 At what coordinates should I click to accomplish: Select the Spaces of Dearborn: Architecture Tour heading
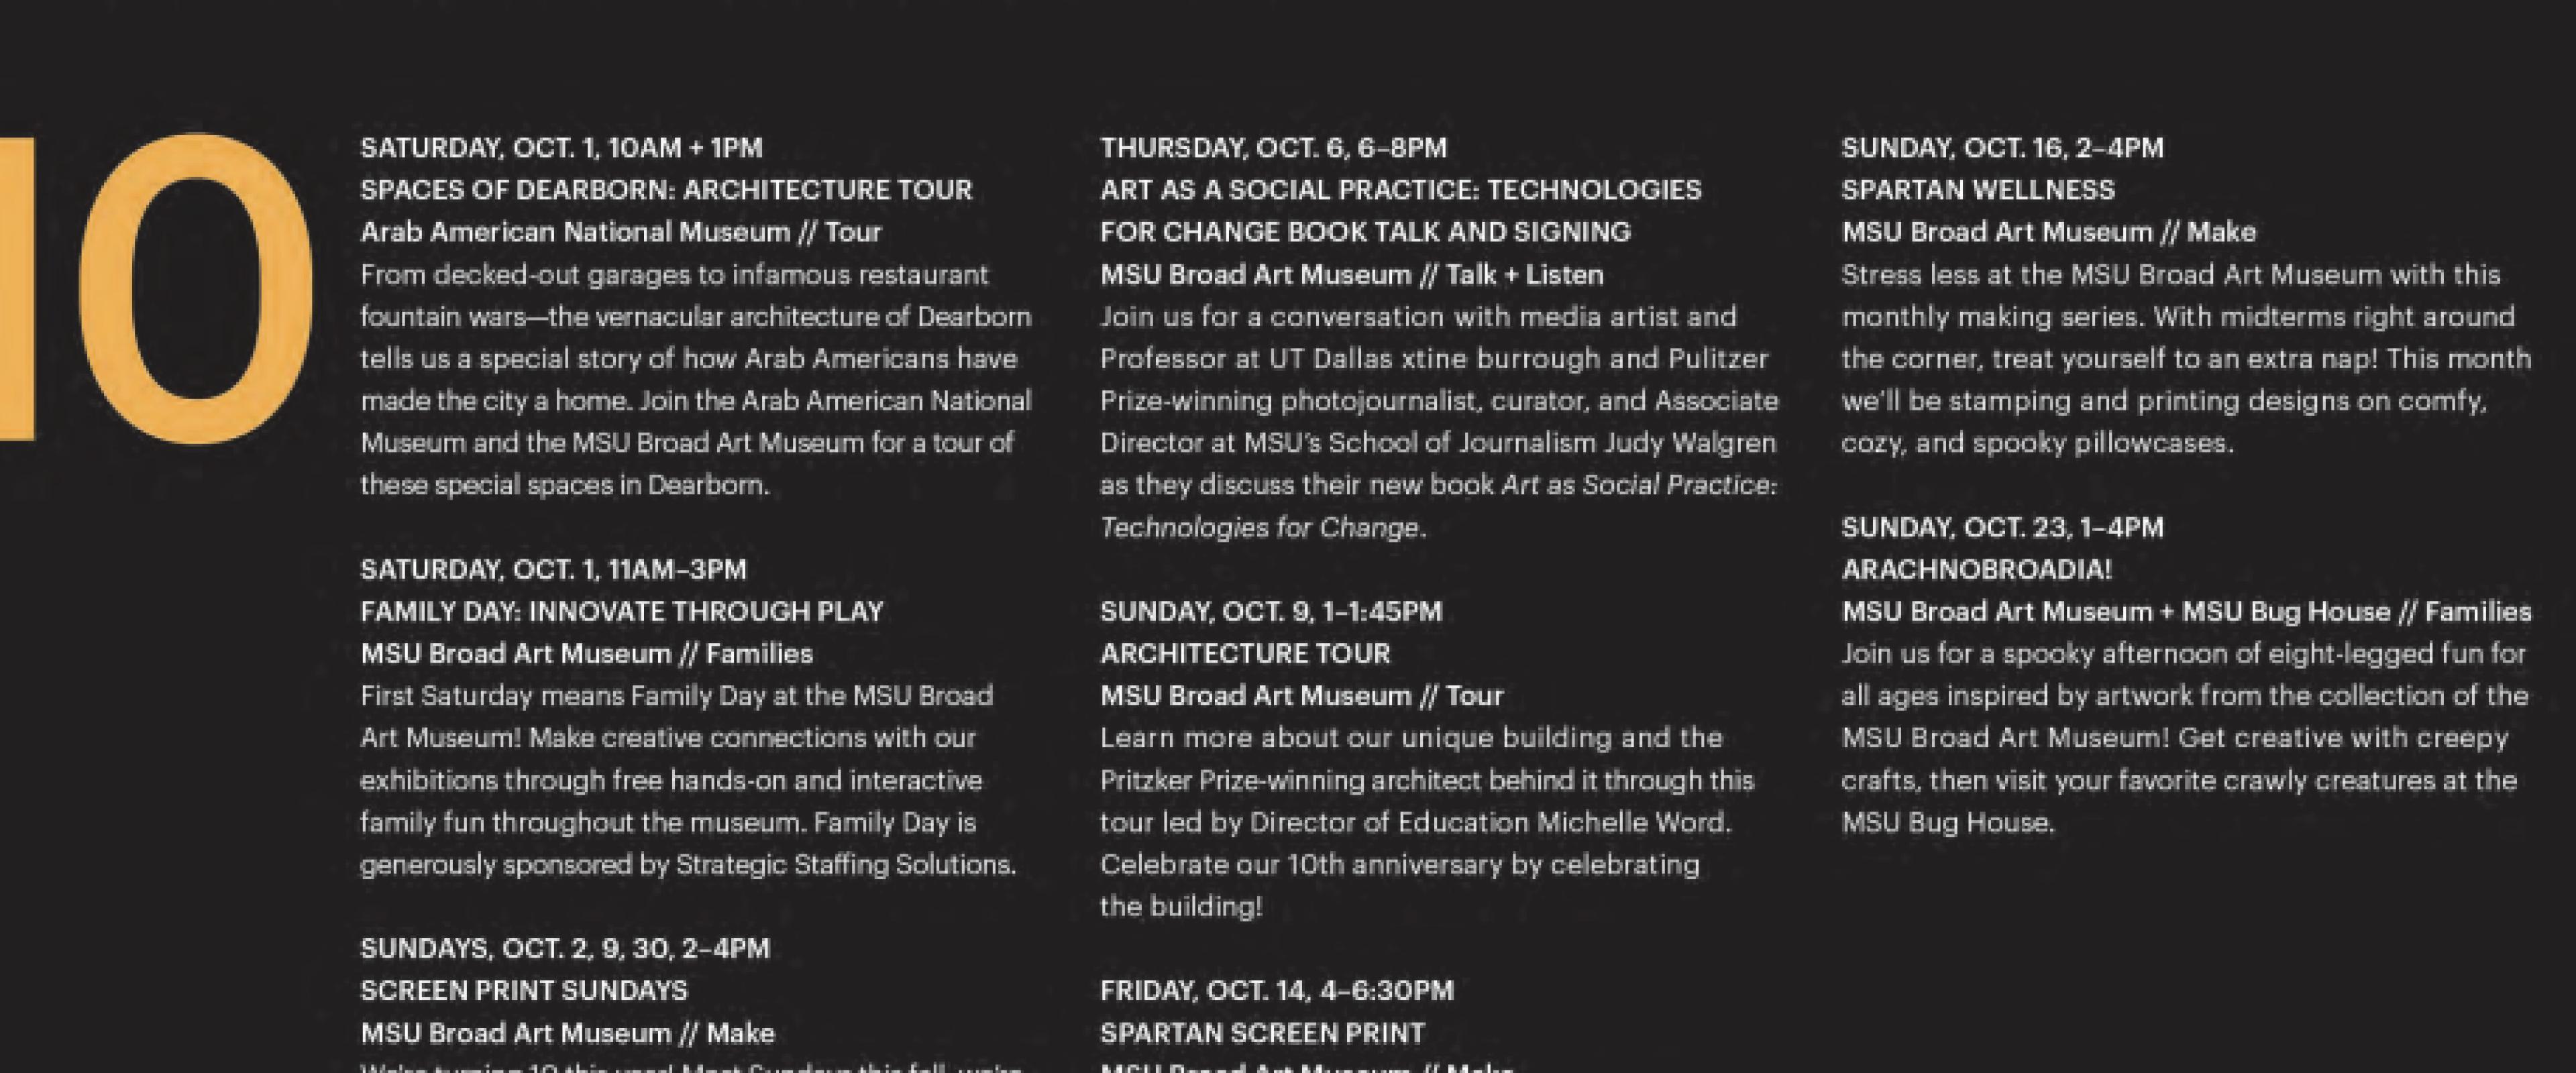click(666, 190)
